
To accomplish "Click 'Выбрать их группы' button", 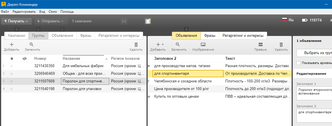I will pyautogui.click(x=316, y=53).
